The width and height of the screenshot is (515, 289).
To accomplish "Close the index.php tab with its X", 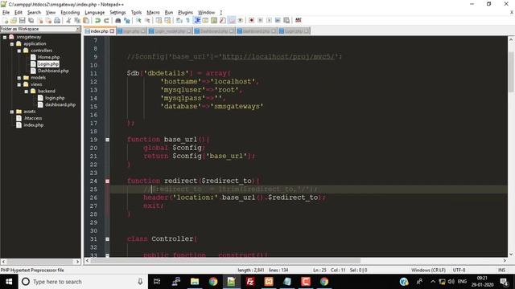I will pyautogui.click(x=112, y=31).
